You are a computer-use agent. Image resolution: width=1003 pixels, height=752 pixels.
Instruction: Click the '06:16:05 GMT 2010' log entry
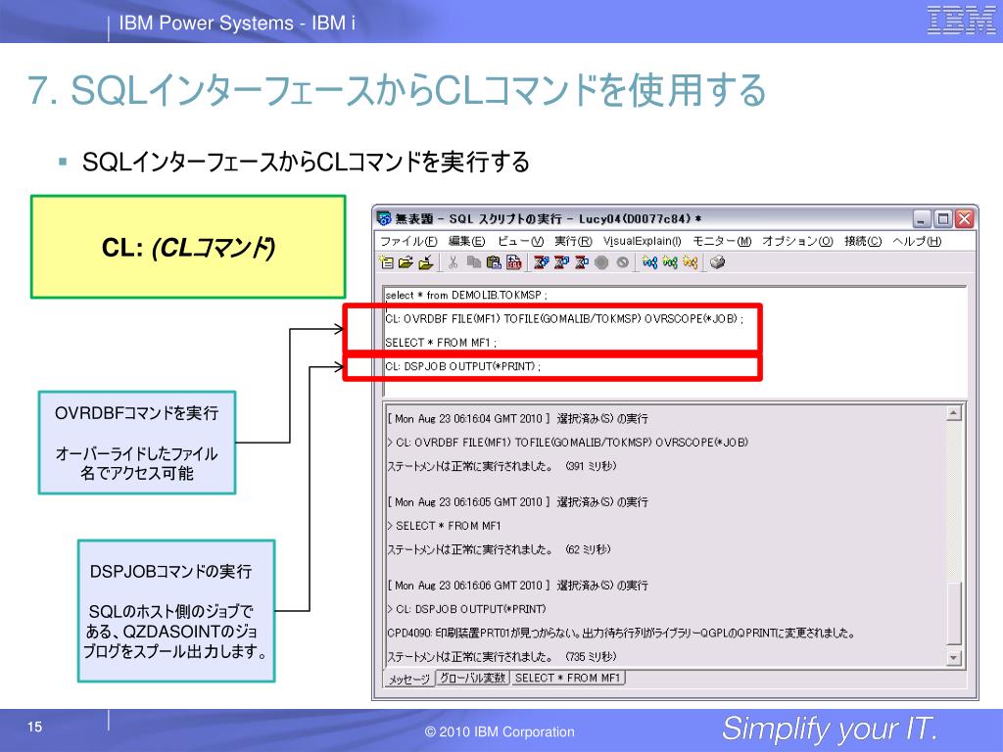pyautogui.click(x=517, y=502)
